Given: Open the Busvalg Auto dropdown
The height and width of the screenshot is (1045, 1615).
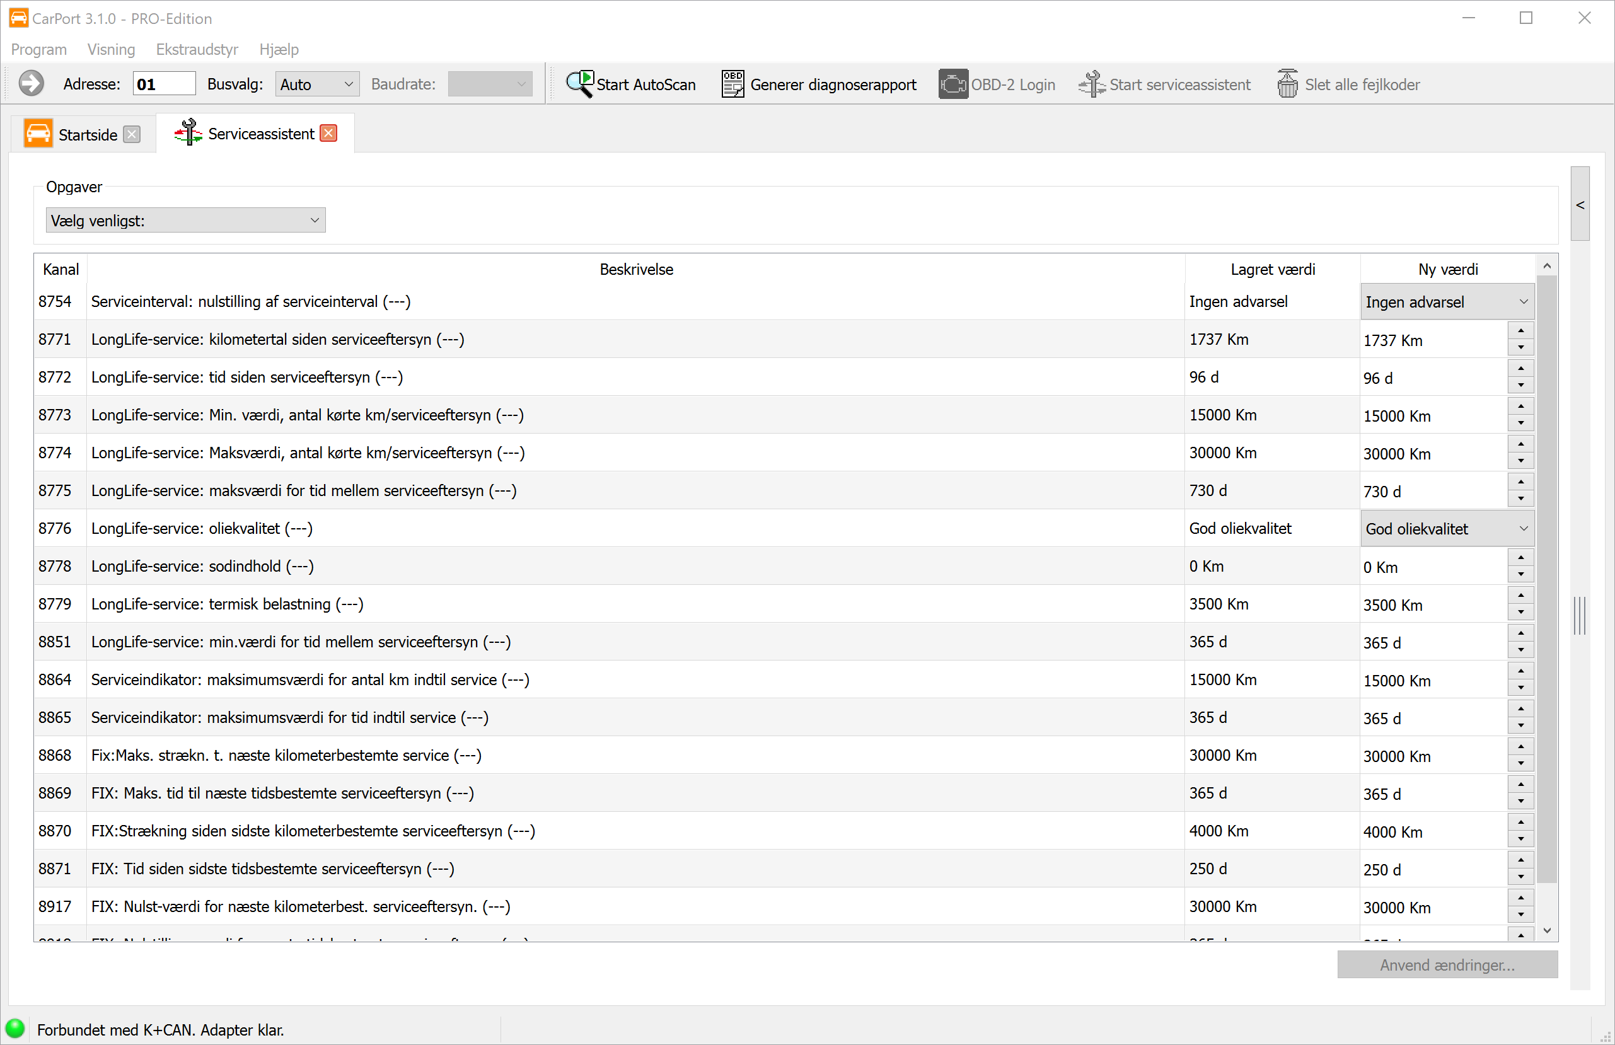Looking at the screenshot, I should [x=317, y=84].
